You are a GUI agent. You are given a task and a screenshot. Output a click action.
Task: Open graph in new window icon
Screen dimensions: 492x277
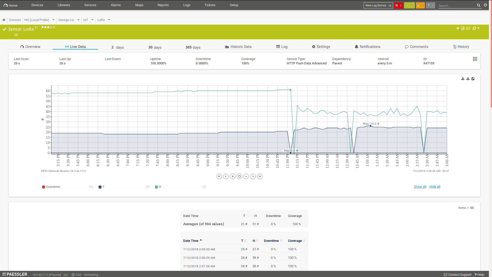point(473,79)
